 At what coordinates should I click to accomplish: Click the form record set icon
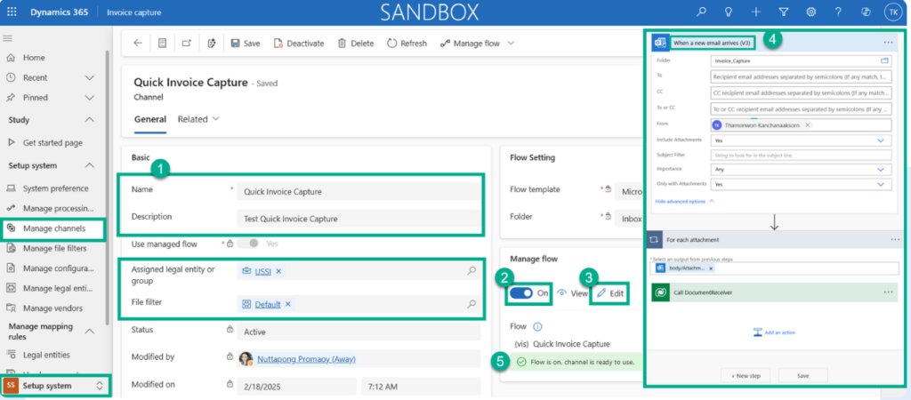point(162,43)
